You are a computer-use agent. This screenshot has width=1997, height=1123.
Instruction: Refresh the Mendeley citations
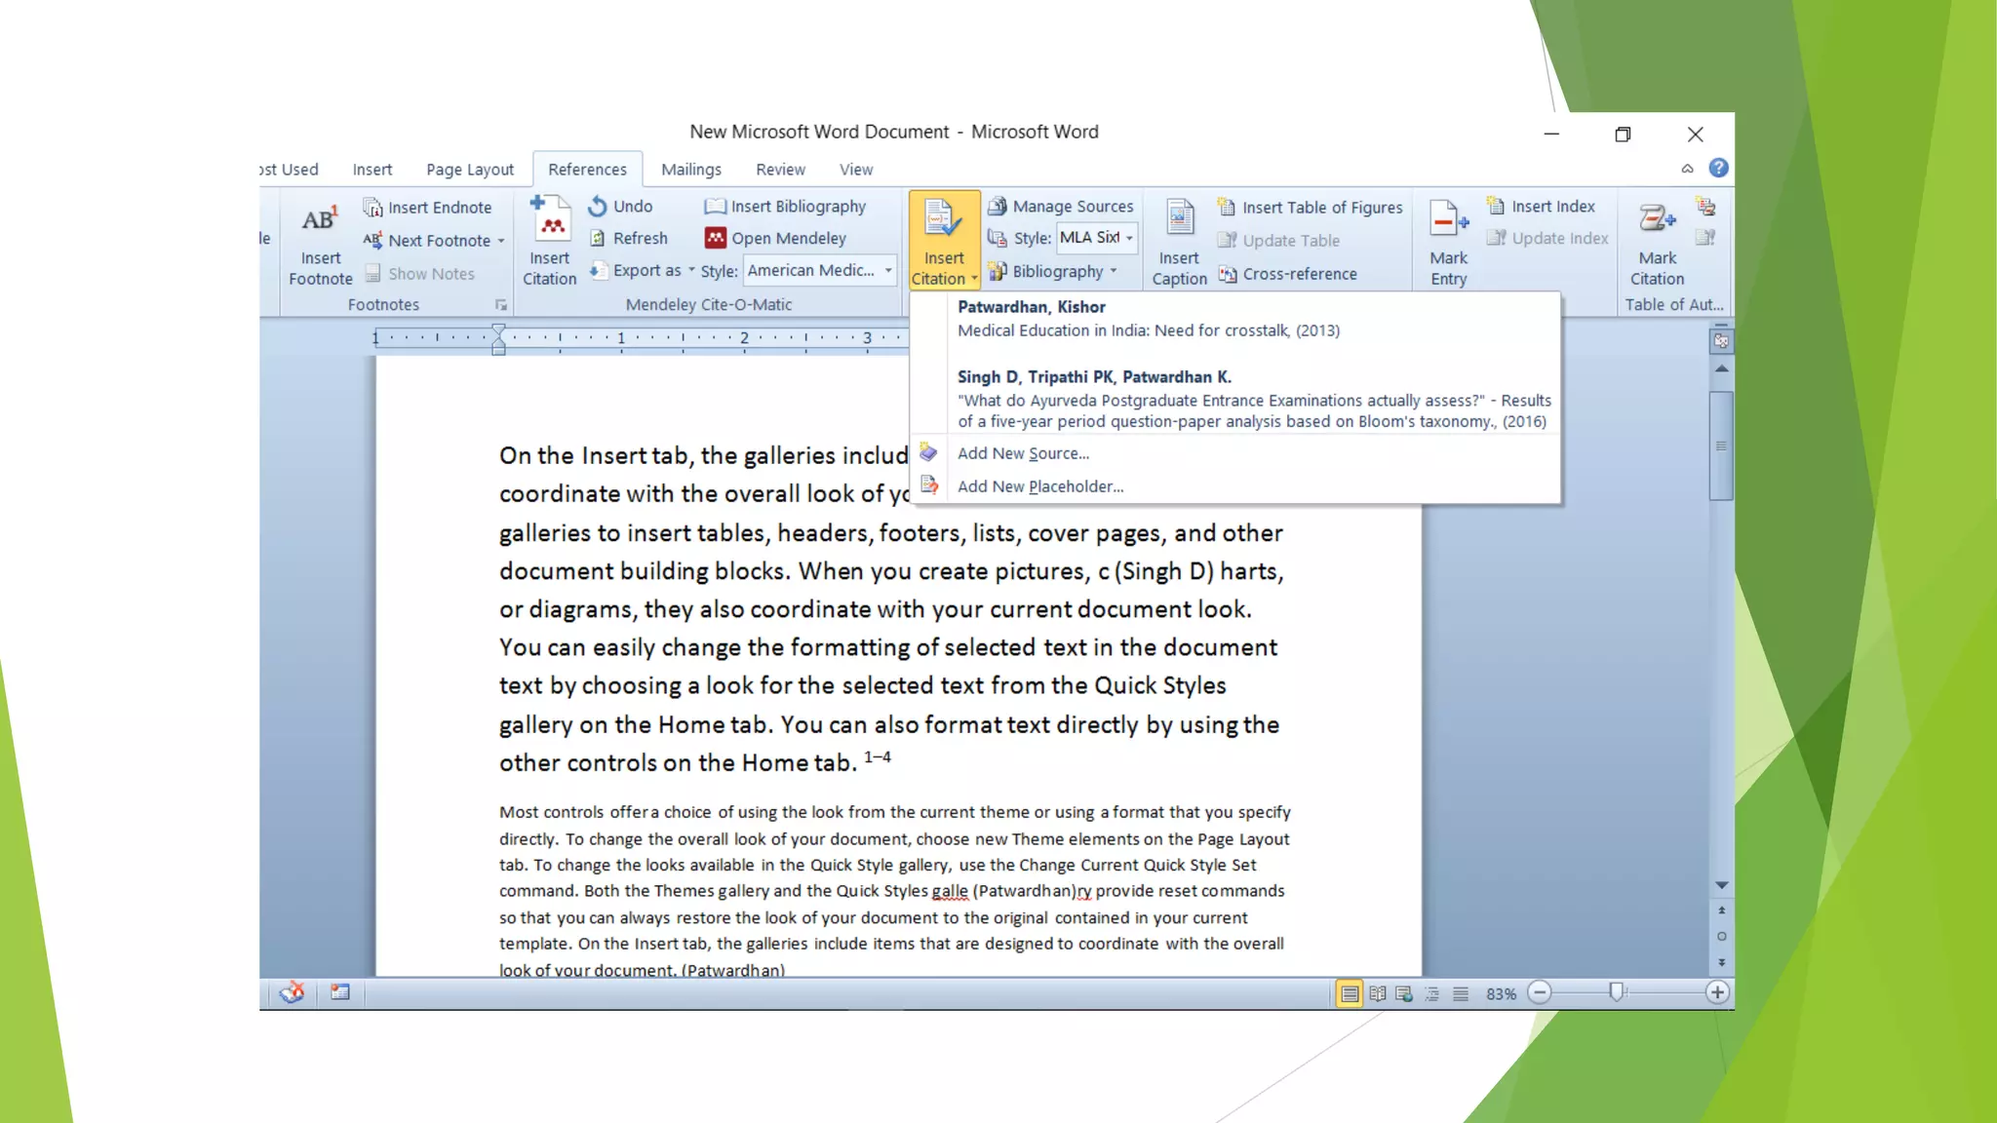629,238
